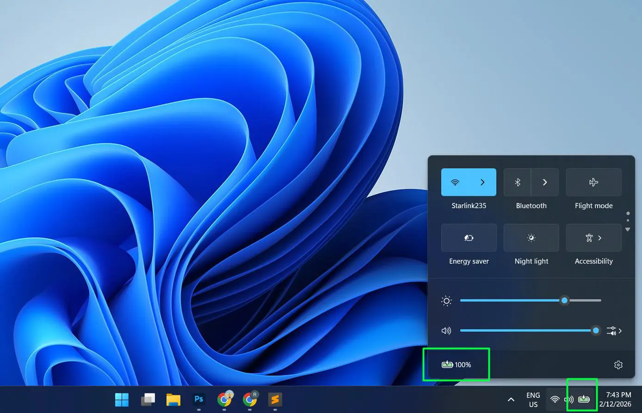This screenshot has height=413, width=642.
Task: Expand available Wi-Fi networks list
Action: (x=482, y=182)
